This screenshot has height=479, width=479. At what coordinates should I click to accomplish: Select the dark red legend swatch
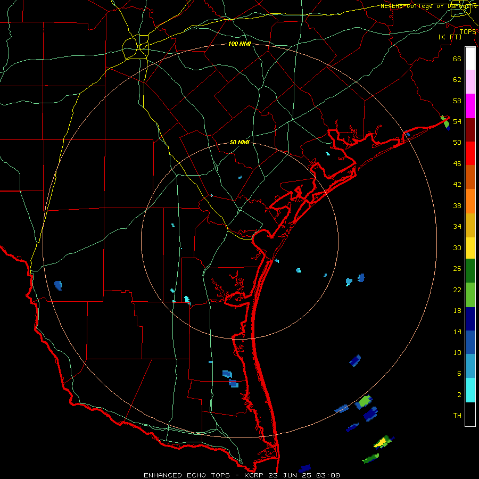(x=470, y=130)
